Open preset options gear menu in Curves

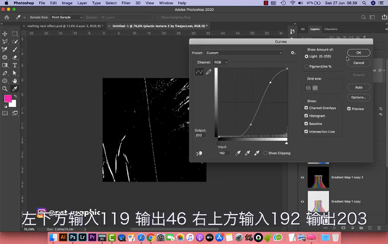[x=293, y=53]
